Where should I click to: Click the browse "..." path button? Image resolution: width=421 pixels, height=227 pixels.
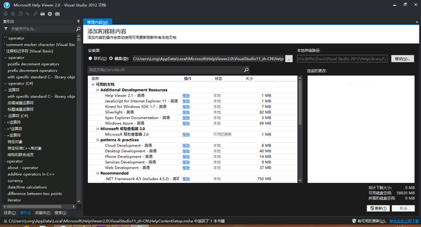[289, 59]
